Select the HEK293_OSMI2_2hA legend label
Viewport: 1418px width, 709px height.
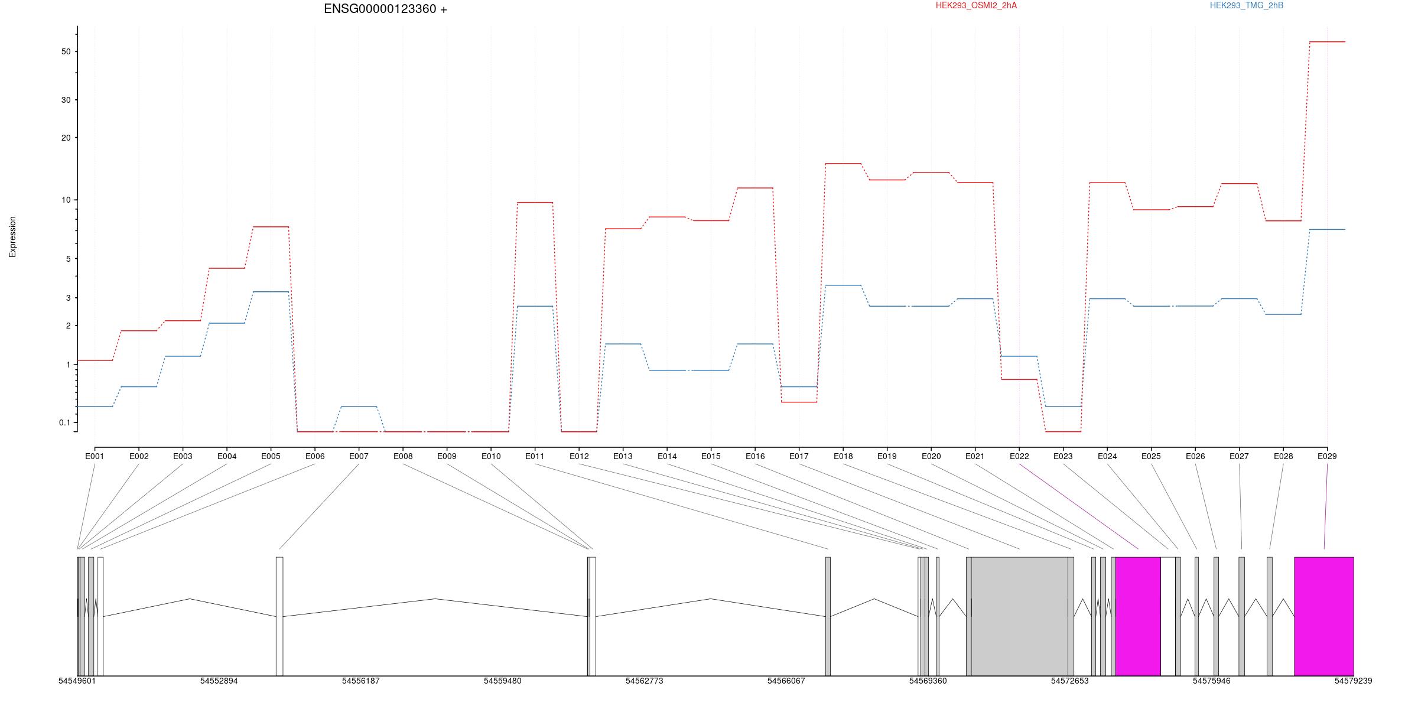976,5
